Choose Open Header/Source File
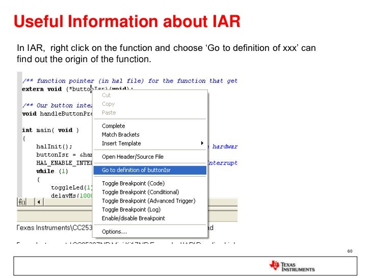 [x=150, y=157]
